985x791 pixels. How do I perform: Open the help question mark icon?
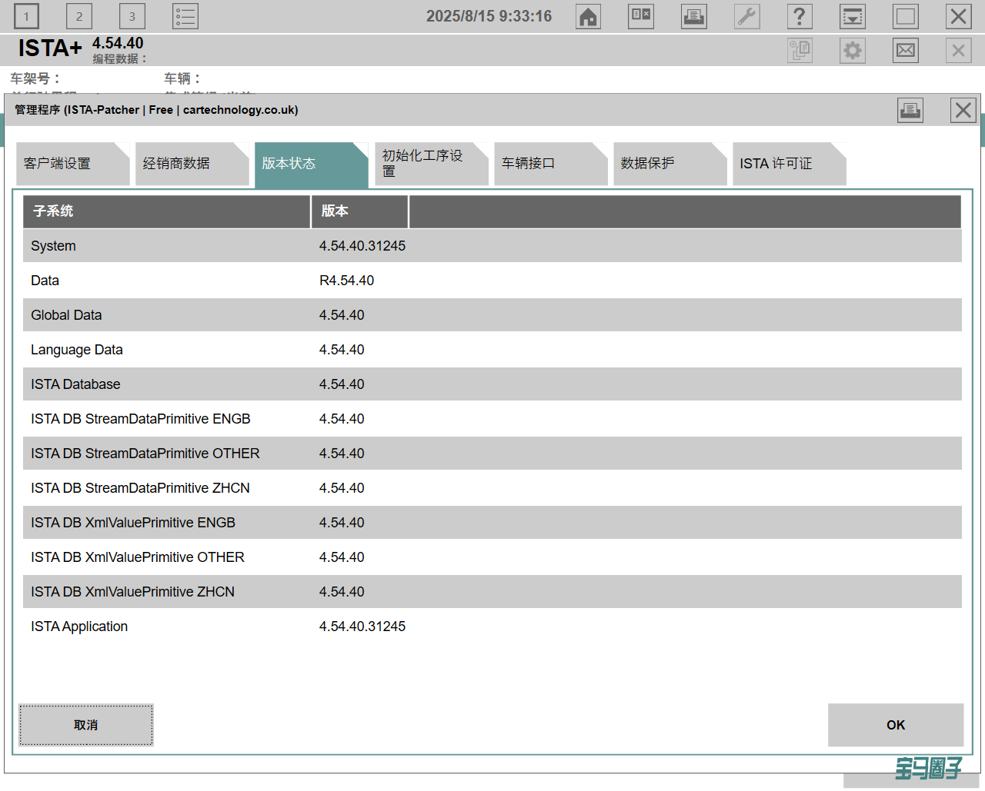point(800,17)
